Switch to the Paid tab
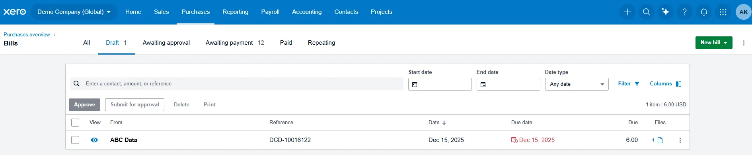The height and width of the screenshot is (155, 752). coord(286,43)
